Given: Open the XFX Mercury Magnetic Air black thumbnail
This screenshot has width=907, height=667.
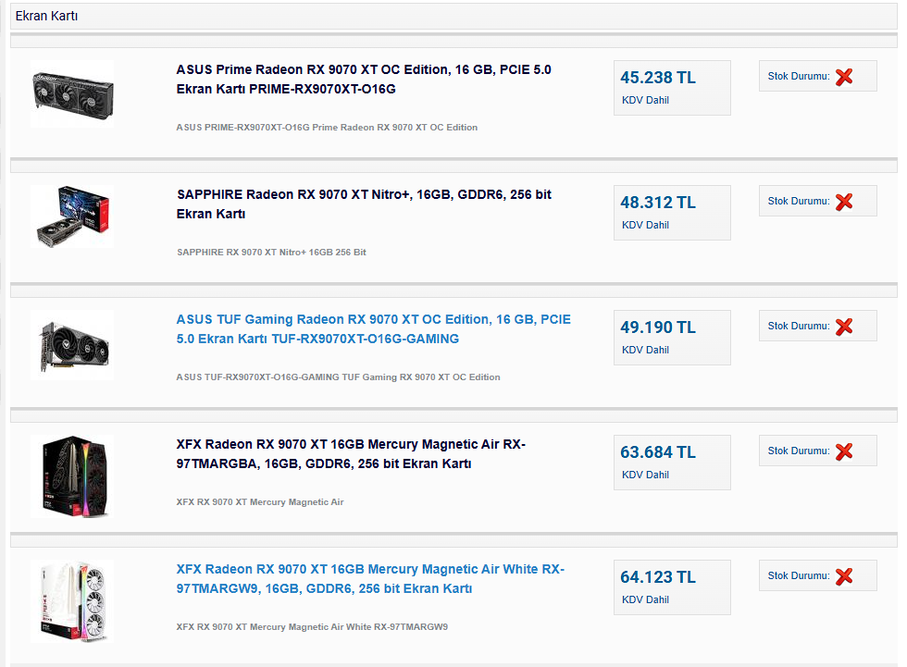Looking at the screenshot, I should [x=72, y=476].
